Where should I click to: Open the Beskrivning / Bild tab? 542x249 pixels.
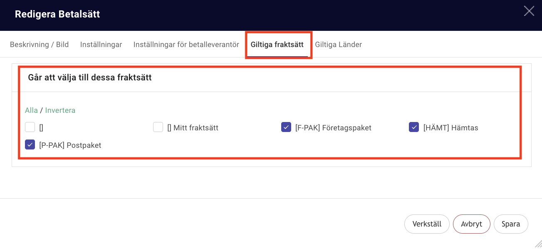(x=40, y=45)
